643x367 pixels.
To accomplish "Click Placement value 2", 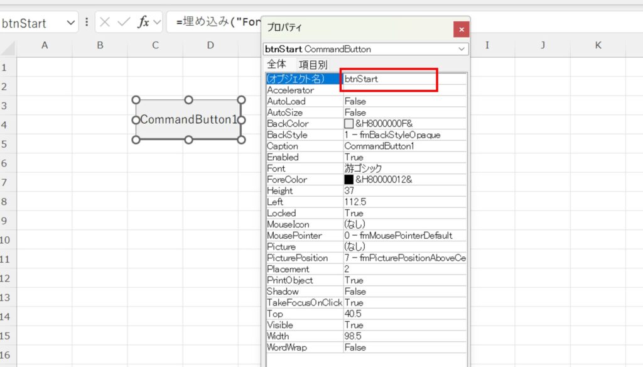I will pos(347,269).
